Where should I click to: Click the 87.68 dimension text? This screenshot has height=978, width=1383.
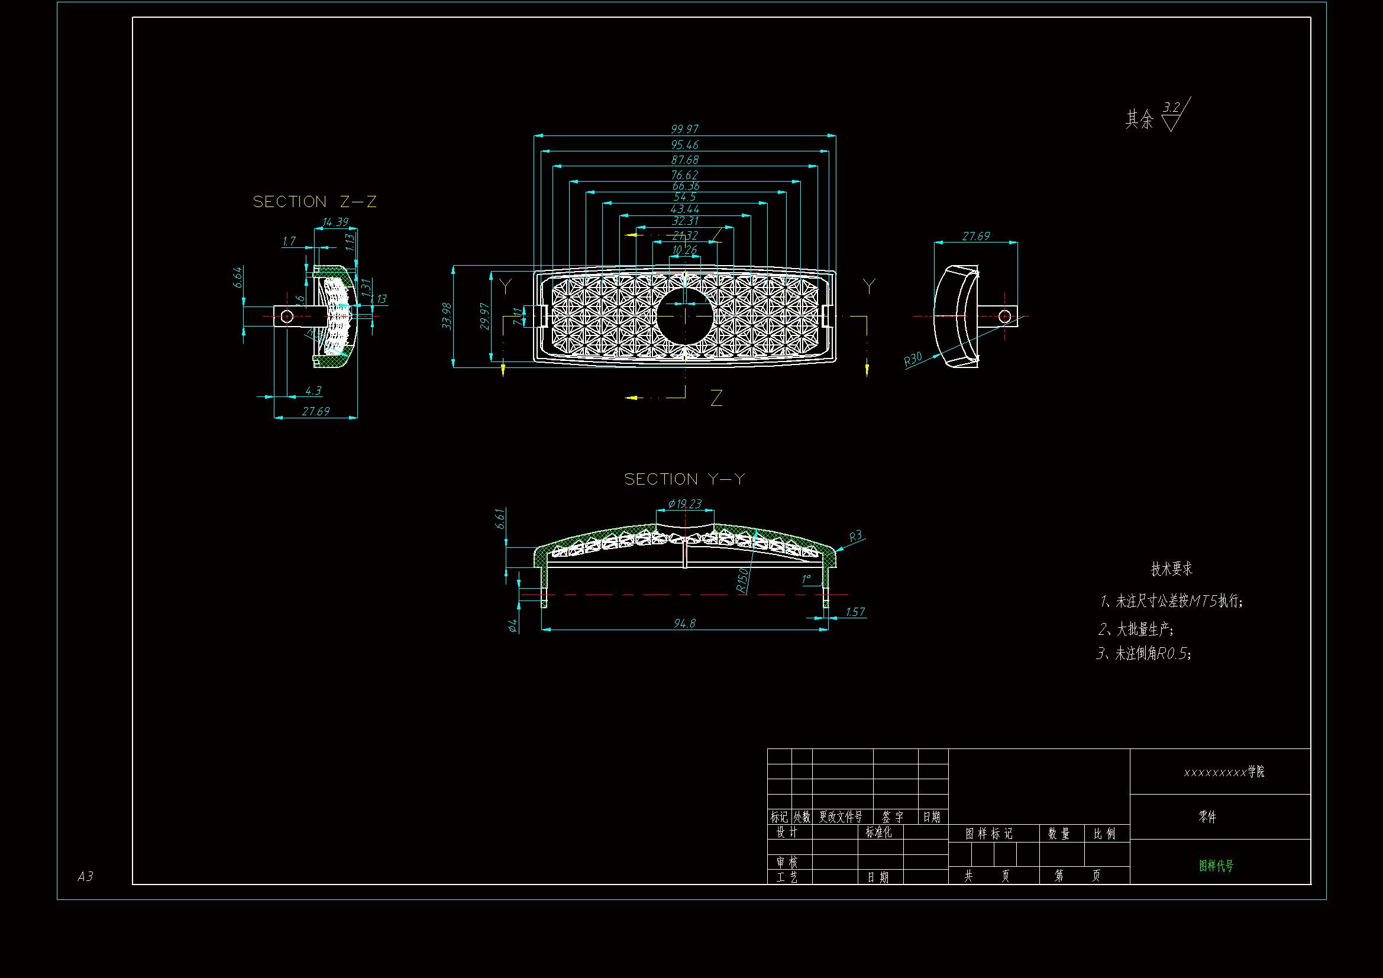[684, 160]
